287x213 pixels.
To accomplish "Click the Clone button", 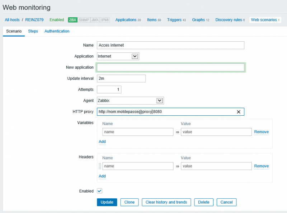I will click(x=129, y=202).
